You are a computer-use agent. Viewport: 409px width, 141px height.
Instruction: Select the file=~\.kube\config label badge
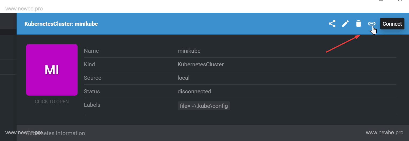[204, 106]
